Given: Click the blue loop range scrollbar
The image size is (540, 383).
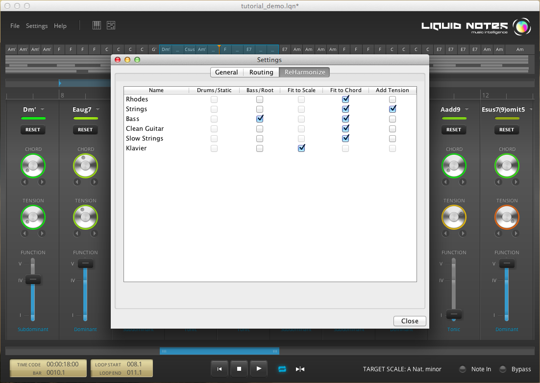Looking at the screenshot, I should (x=220, y=351).
